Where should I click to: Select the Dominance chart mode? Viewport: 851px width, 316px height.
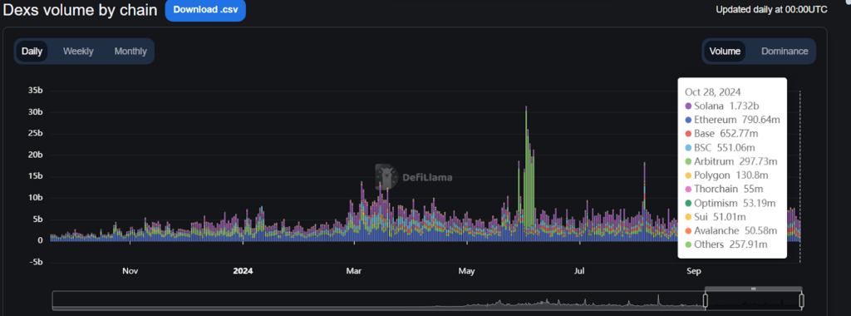(785, 51)
